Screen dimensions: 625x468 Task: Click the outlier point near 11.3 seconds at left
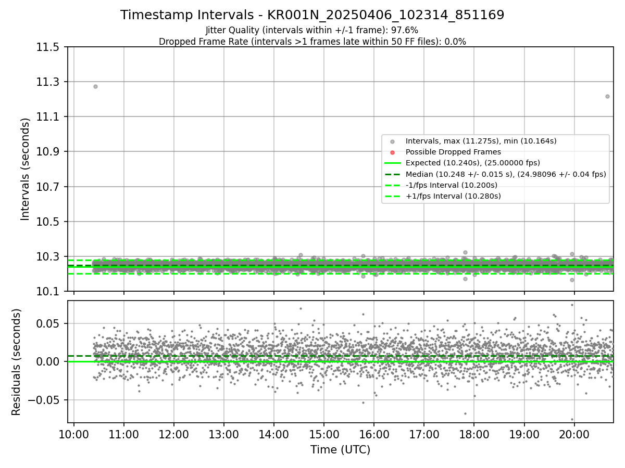pos(95,86)
